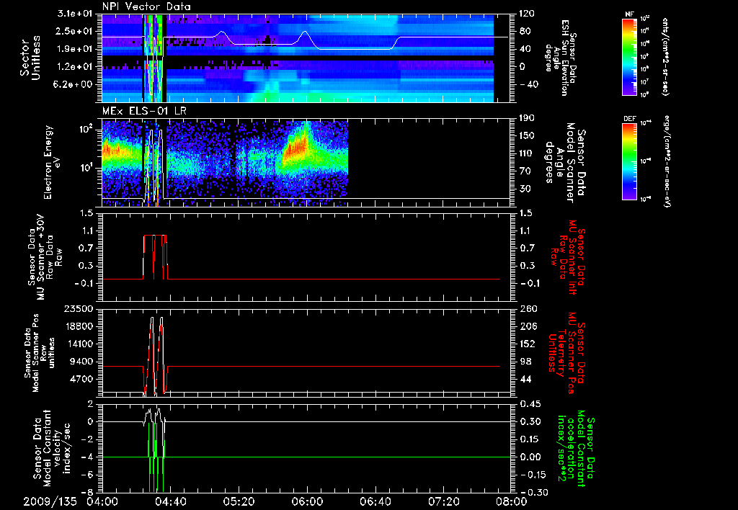This screenshot has height=510, width=738.
Task: Click the 'ESH Sun Elevation Angle' axis label
Action: point(560,58)
